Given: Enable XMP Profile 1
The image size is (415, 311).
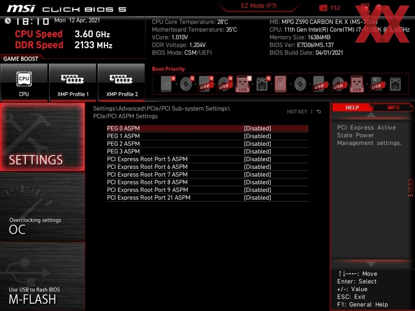Looking at the screenshot, I should click(73, 82).
